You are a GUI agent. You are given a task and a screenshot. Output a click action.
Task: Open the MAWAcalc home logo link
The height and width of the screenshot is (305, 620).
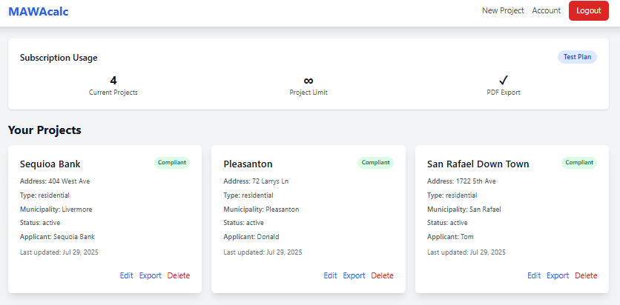coord(39,11)
